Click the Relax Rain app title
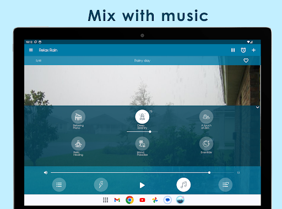The image size is (282, 209). tap(48, 50)
